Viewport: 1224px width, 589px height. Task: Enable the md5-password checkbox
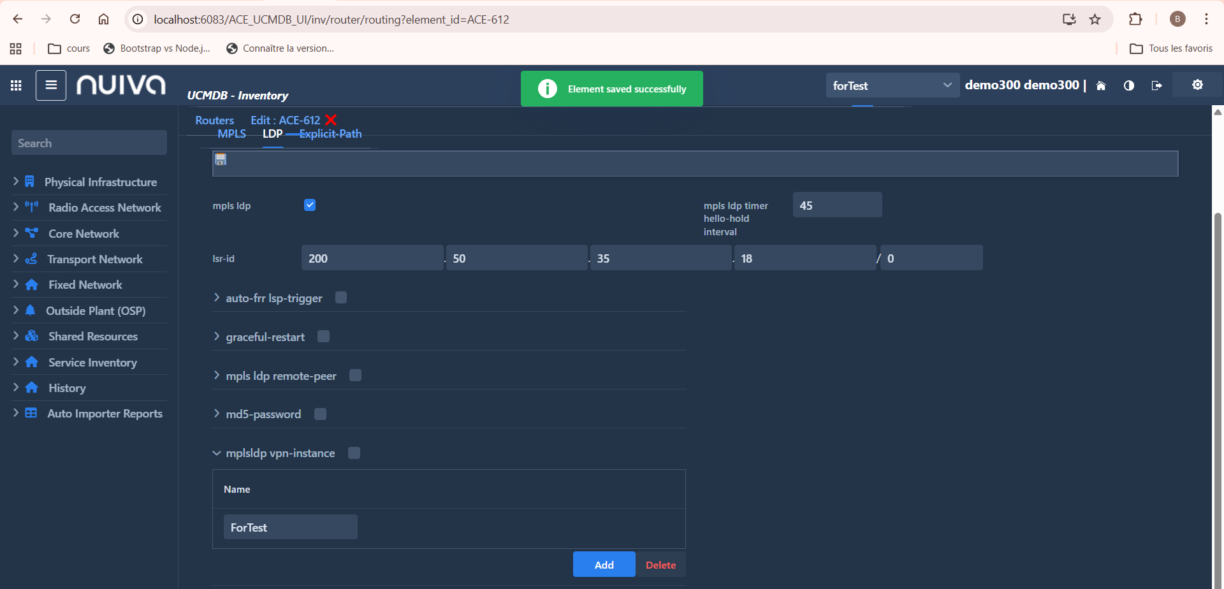(x=321, y=414)
